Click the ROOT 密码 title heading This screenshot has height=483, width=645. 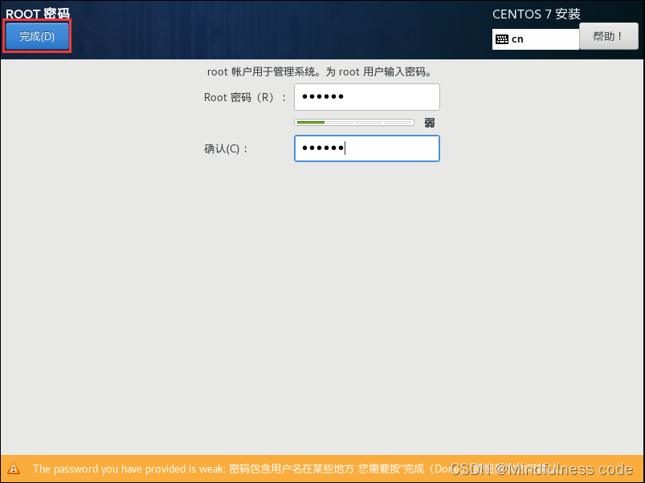coord(38,12)
